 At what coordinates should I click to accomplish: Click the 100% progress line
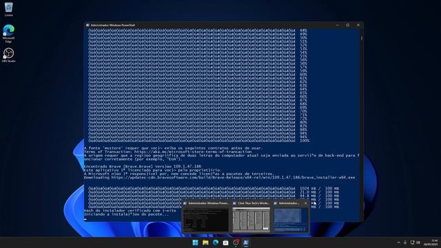tap(199, 141)
